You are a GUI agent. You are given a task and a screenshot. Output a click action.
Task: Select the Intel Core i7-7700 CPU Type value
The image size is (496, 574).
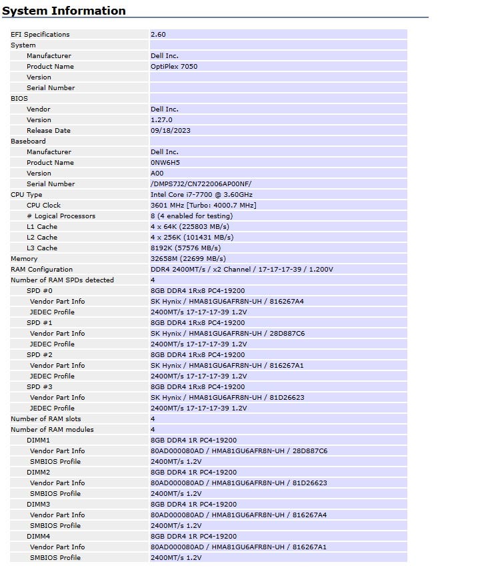201,195
